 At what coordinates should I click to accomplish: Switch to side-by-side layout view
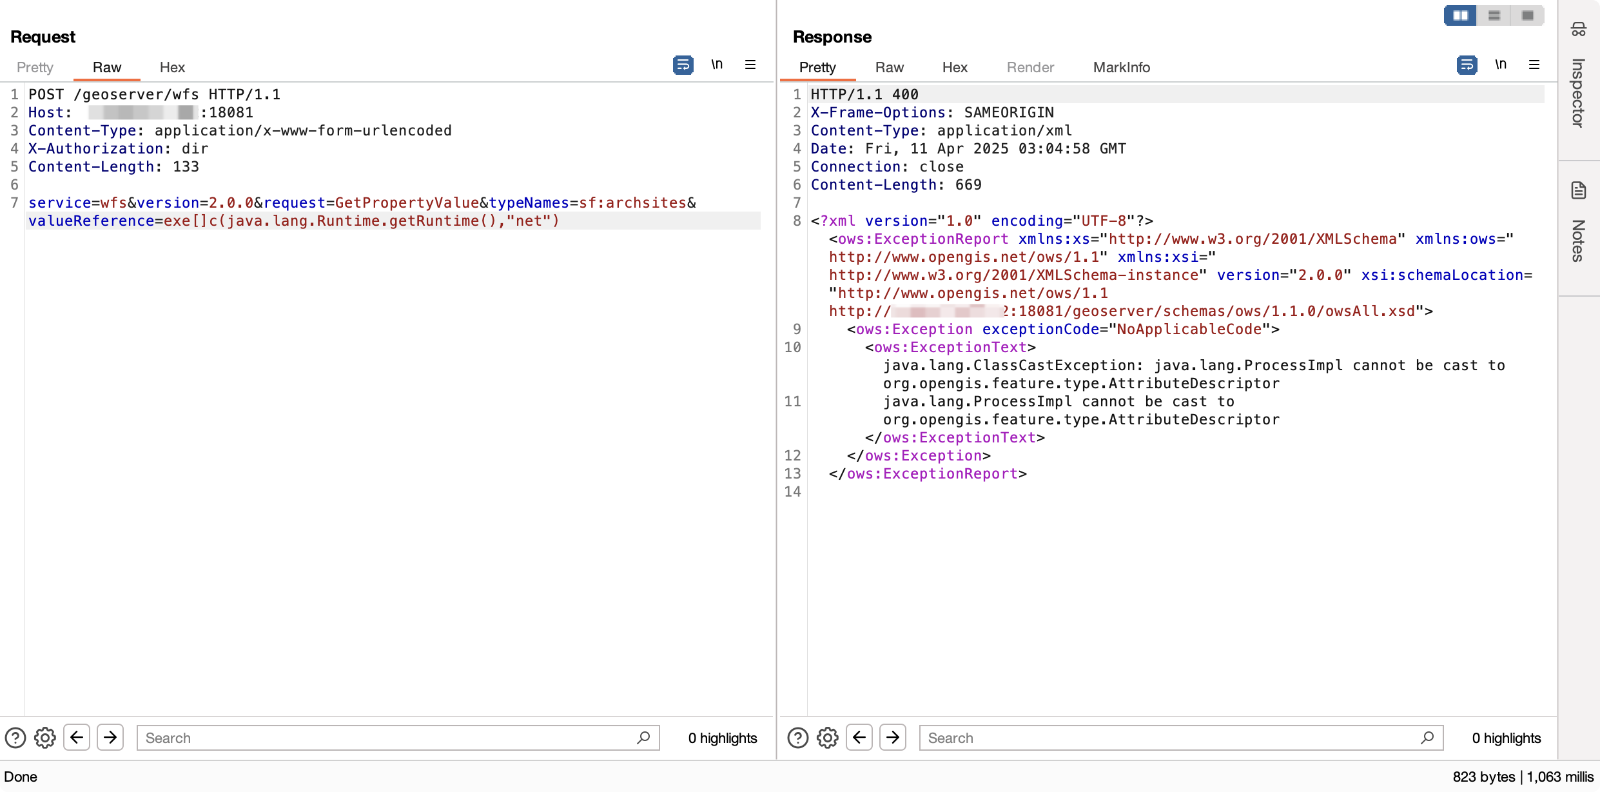coord(1460,15)
